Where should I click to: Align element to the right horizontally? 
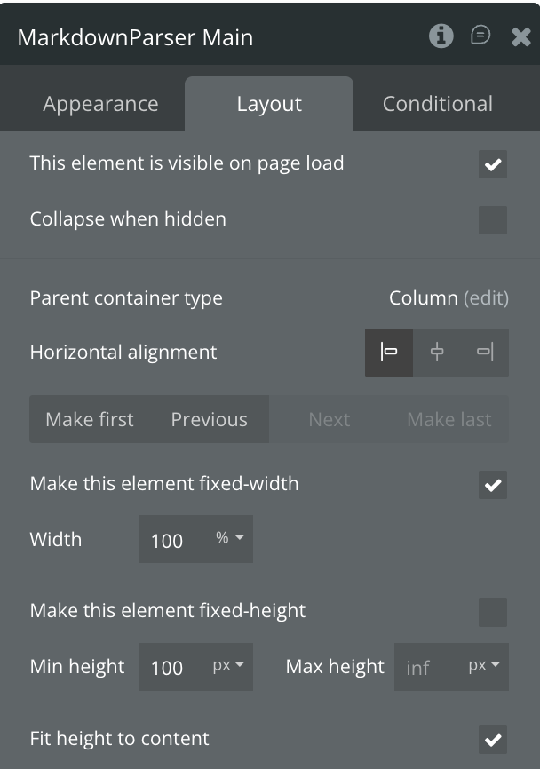[485, 353]
